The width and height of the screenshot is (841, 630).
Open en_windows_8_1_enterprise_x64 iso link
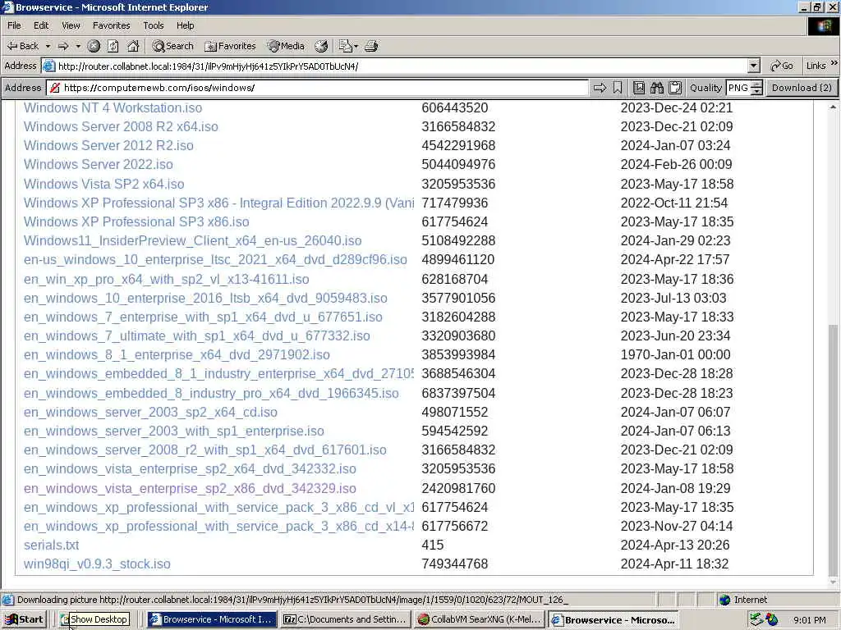pos(177,354)
